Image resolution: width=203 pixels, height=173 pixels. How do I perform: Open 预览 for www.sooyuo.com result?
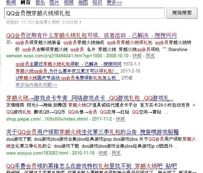[116, 153]
